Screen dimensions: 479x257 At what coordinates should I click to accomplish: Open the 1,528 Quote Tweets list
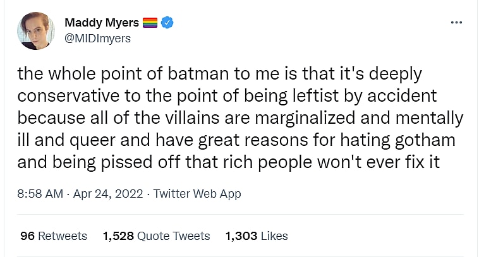(x=156, y=236)
